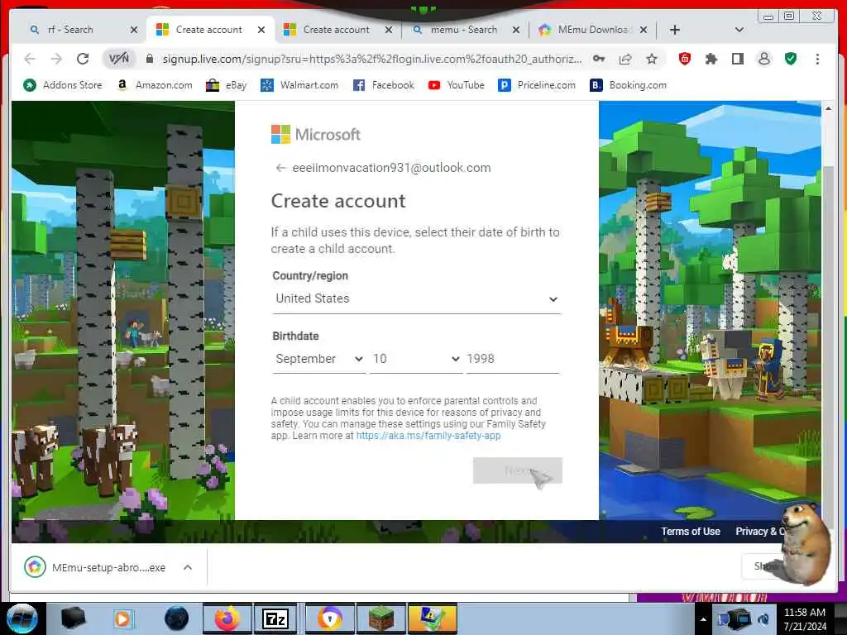Image resolution: width=847 pixels, height=635 pixels.
Task: Open the Amazon.com bookmark
Action: point(155,85)
